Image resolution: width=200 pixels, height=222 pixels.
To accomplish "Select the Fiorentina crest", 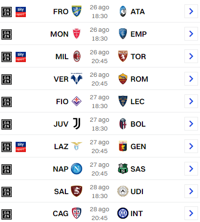I will pos(77,101).
